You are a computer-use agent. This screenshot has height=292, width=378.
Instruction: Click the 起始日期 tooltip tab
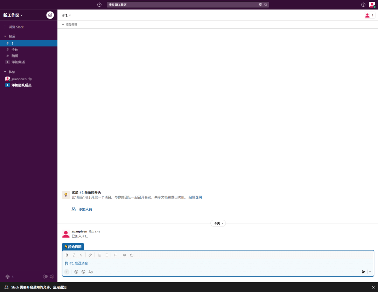click(x=73, y=246)
